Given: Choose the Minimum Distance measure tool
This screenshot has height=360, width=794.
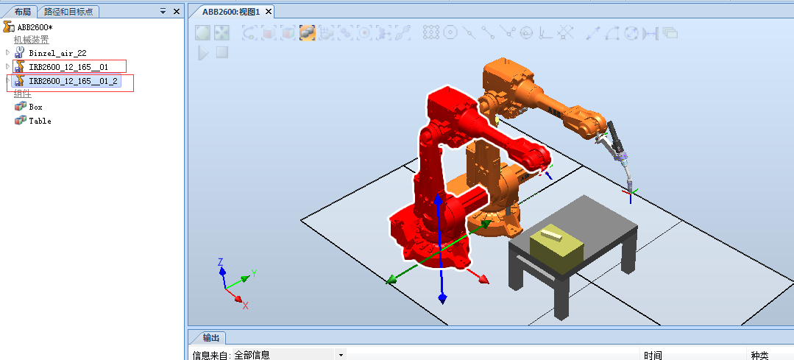Looking at the screenshot, I should pos(651,33).
